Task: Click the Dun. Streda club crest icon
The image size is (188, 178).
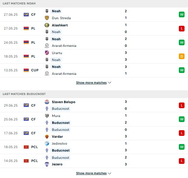Action: pos(47,18)
